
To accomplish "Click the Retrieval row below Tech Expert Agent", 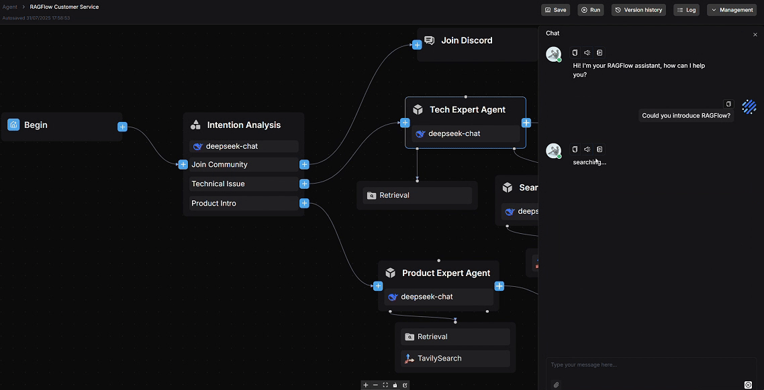I will 418,196.
